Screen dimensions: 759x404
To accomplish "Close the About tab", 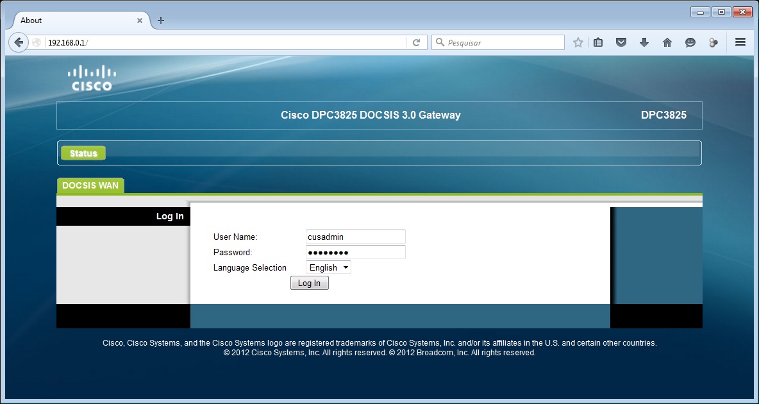I will [140, 21].
